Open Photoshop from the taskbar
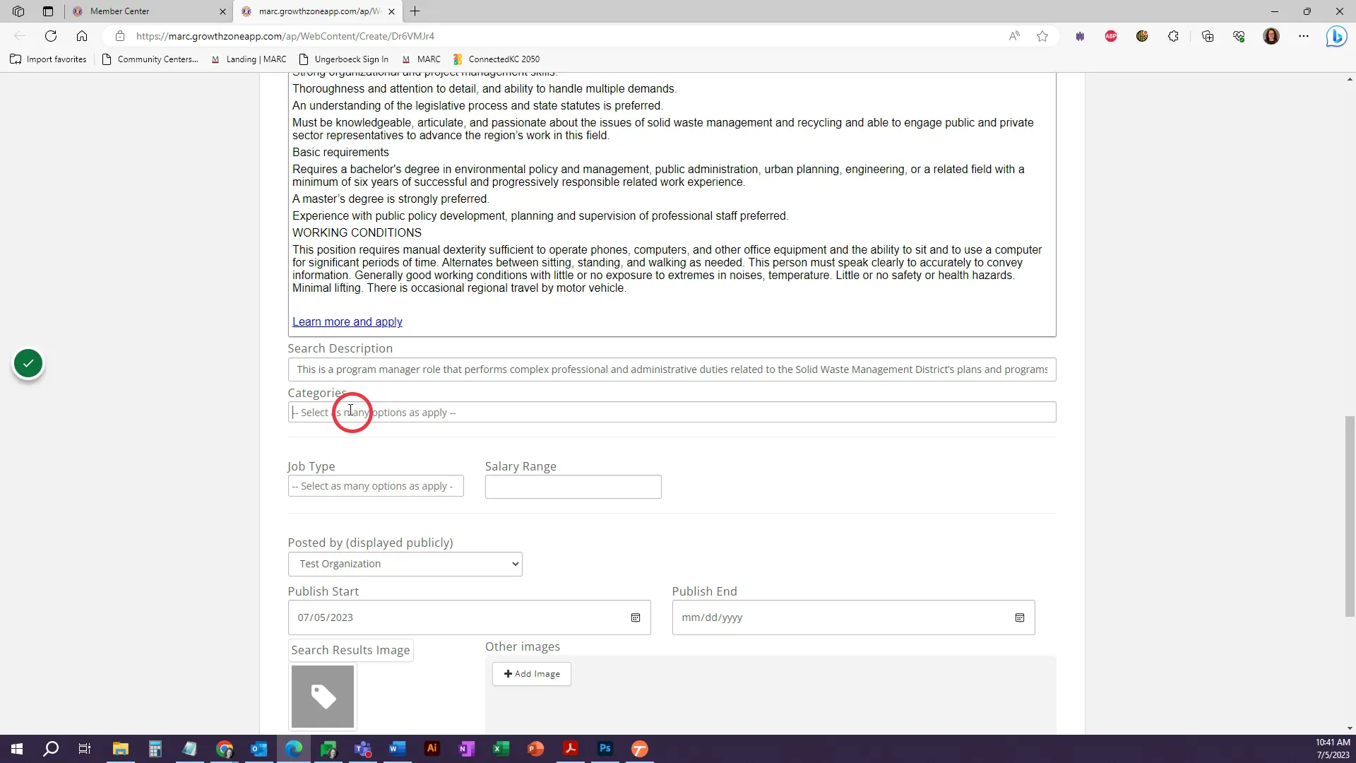1356x763 pixels. coord(605,749)
